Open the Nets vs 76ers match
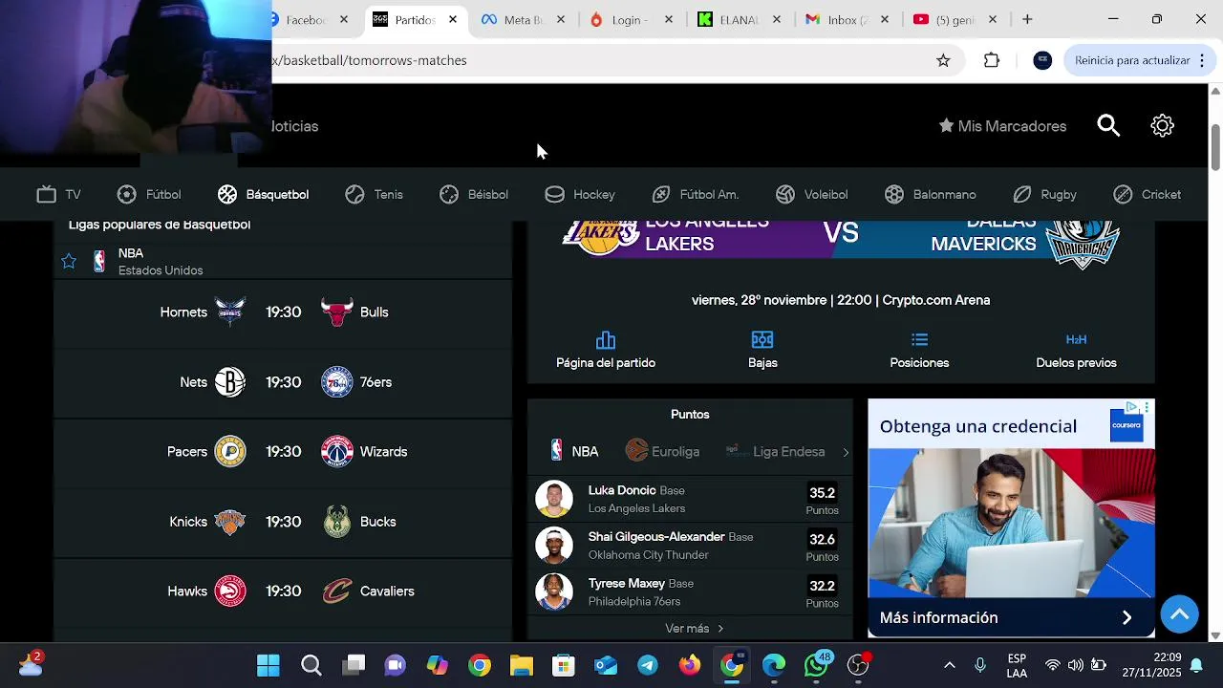 [x=284, y=382]
